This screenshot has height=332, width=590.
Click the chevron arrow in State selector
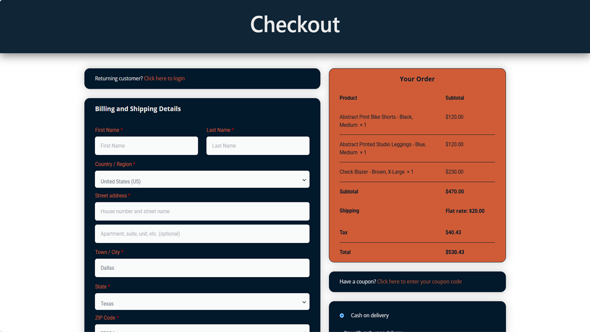pyautogui.click(x=304, y=302)
